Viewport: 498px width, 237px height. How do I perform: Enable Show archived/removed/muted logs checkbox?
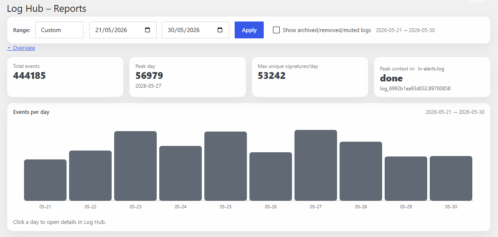(276, 30)
